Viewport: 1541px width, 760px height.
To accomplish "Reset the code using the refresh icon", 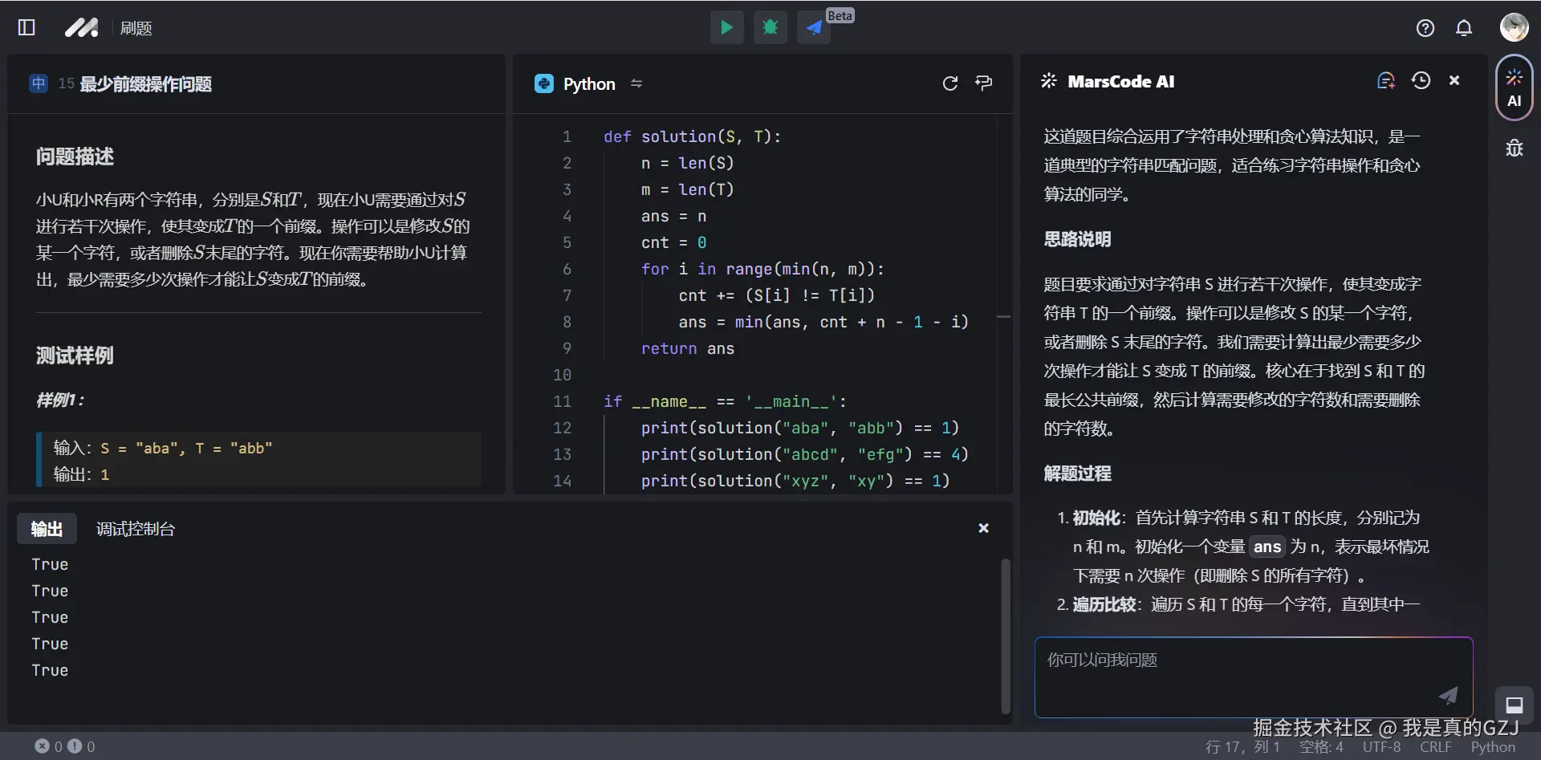I will click(950, 83).
